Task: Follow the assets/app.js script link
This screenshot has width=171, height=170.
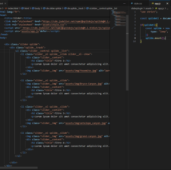Action: (x=30, y=31)
